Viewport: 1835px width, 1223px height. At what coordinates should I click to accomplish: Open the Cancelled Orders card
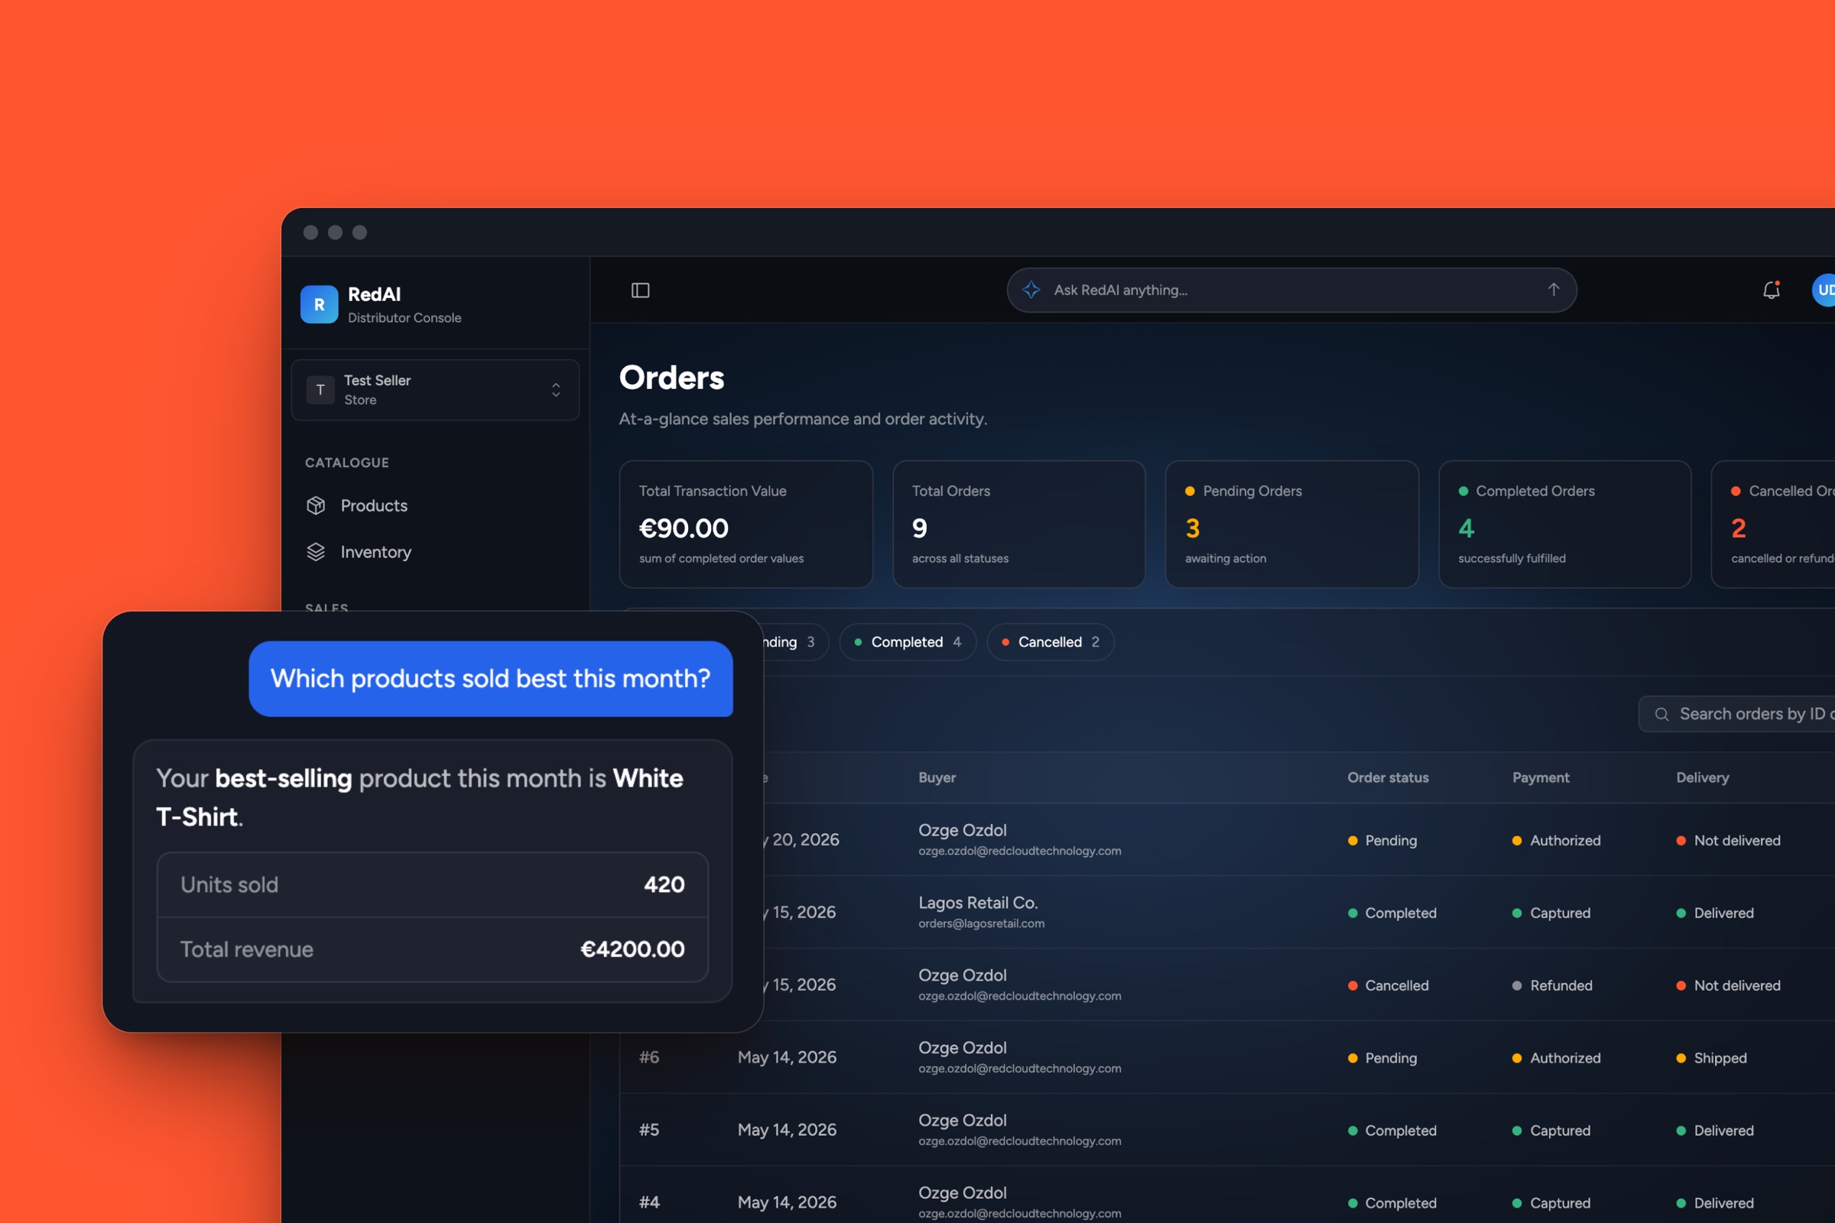(x=1772, y=524)
